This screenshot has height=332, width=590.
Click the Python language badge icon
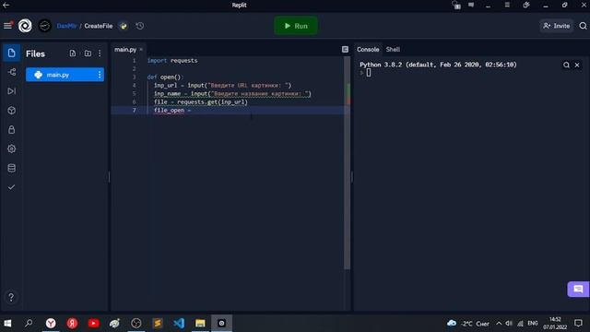coord(124,26)
